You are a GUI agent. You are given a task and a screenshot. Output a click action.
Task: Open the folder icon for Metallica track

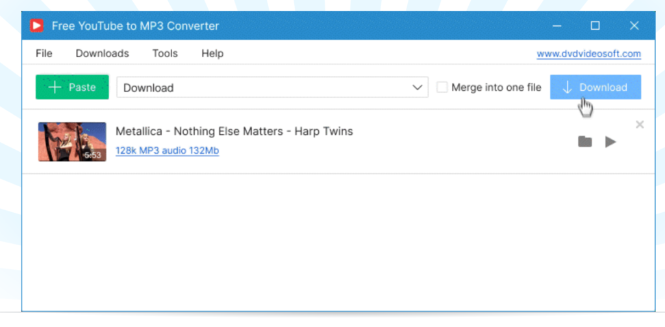[585, 141]
